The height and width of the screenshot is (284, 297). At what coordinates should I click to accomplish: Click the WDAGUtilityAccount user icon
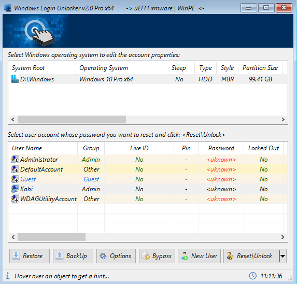click(15, 199)
